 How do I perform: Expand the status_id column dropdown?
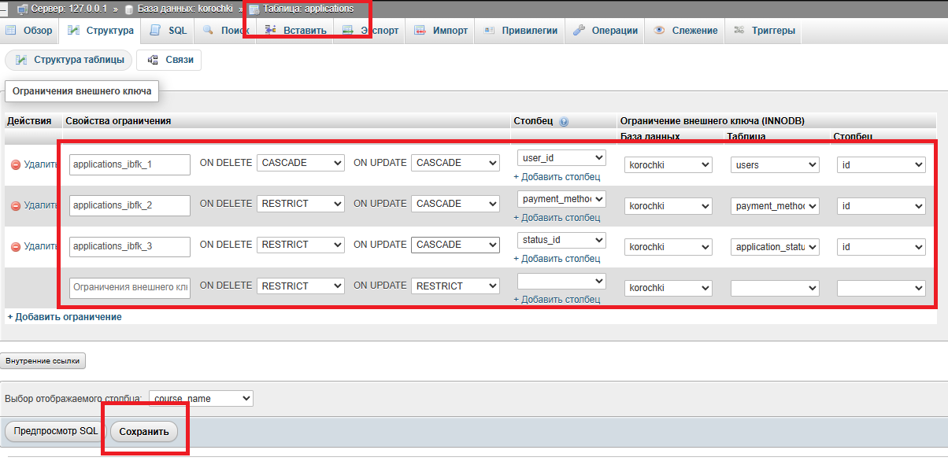click(x=561, y=239)
